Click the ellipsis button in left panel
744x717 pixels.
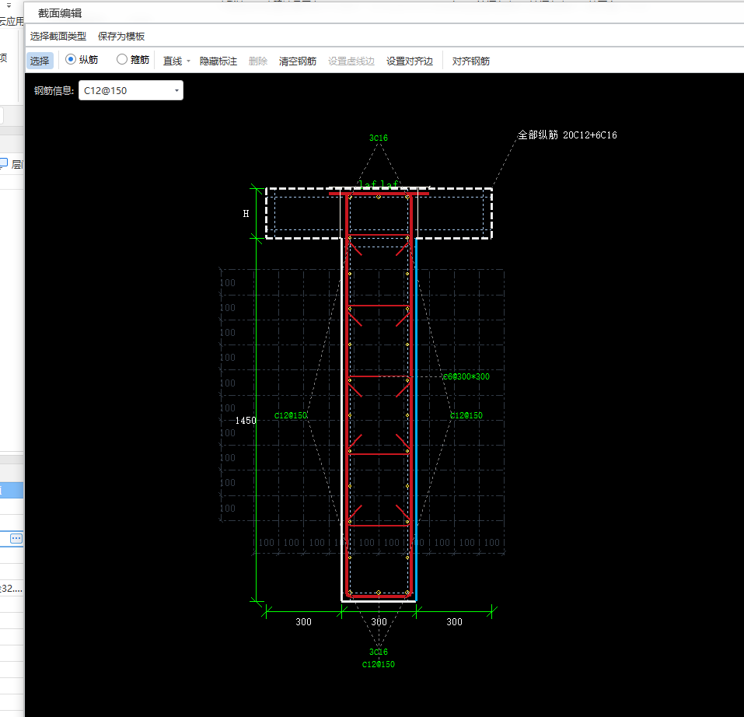(16, 538)
